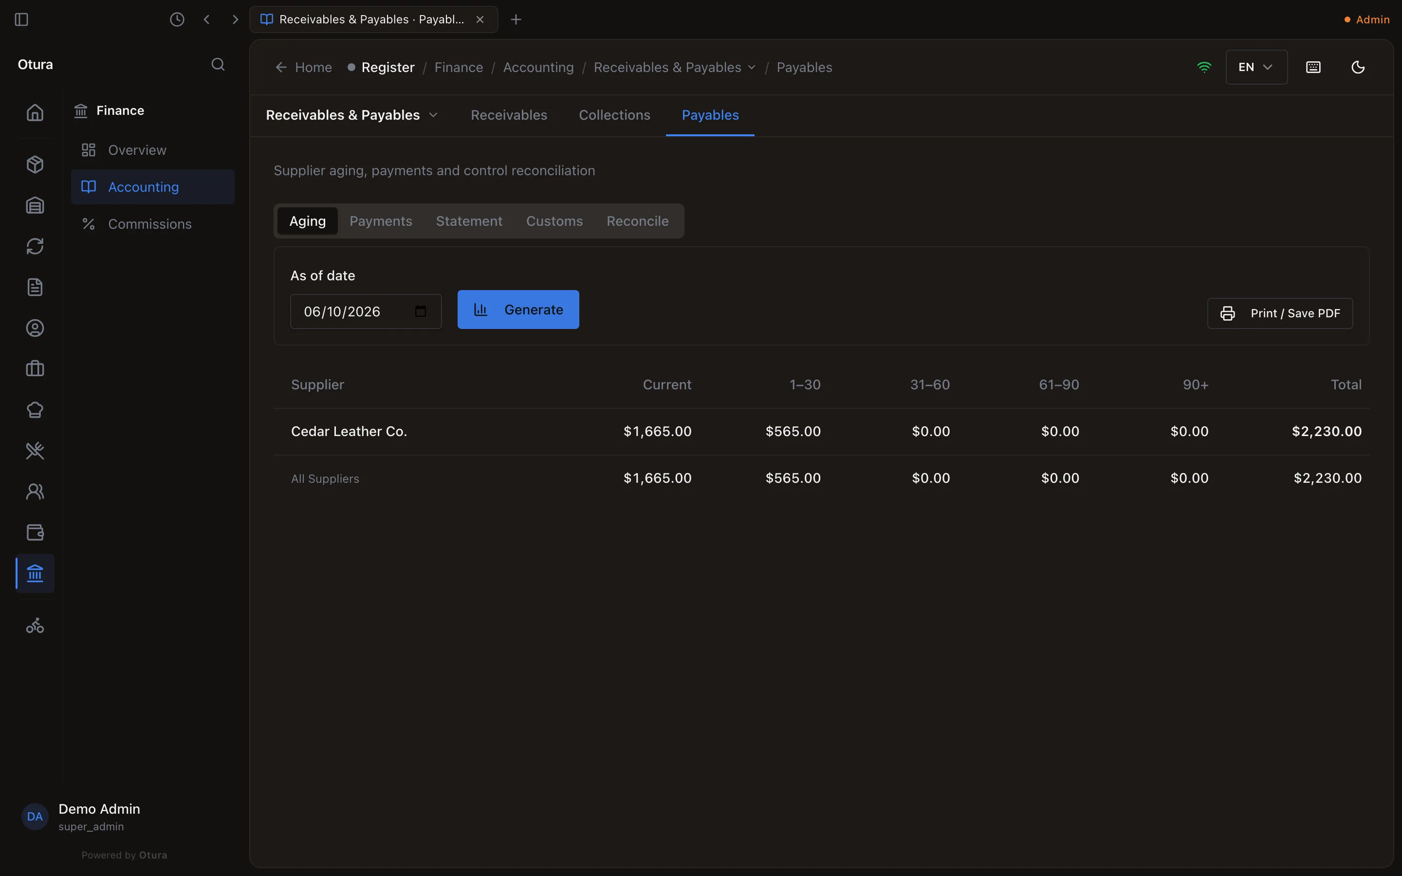This screenshot has width=1402, height=876.
Task: Click the As of date input field
Action: tap(366, 311)
